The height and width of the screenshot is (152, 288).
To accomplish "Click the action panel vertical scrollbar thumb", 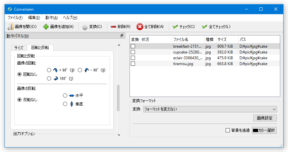I will coord(119,98).
